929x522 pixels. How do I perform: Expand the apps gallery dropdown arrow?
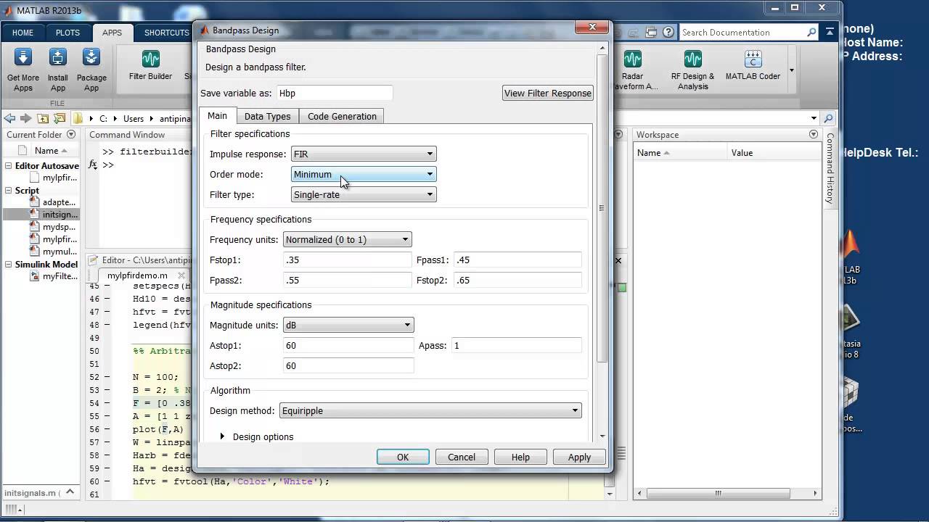(x=791, y=70)
